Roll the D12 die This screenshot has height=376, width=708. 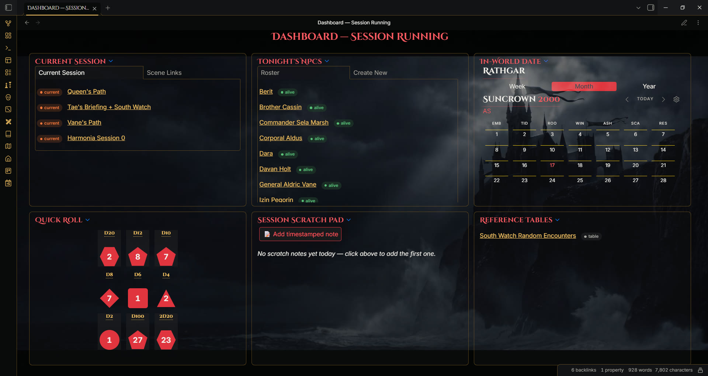point(138,257)
